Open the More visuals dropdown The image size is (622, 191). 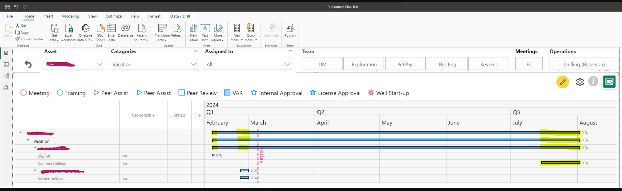coord(218,33)
